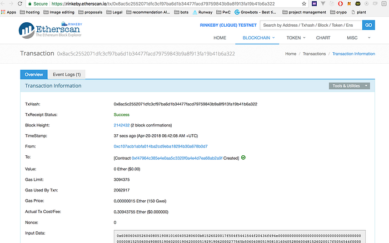Open the Legal bookmarks folder

(x=114, y=12)
